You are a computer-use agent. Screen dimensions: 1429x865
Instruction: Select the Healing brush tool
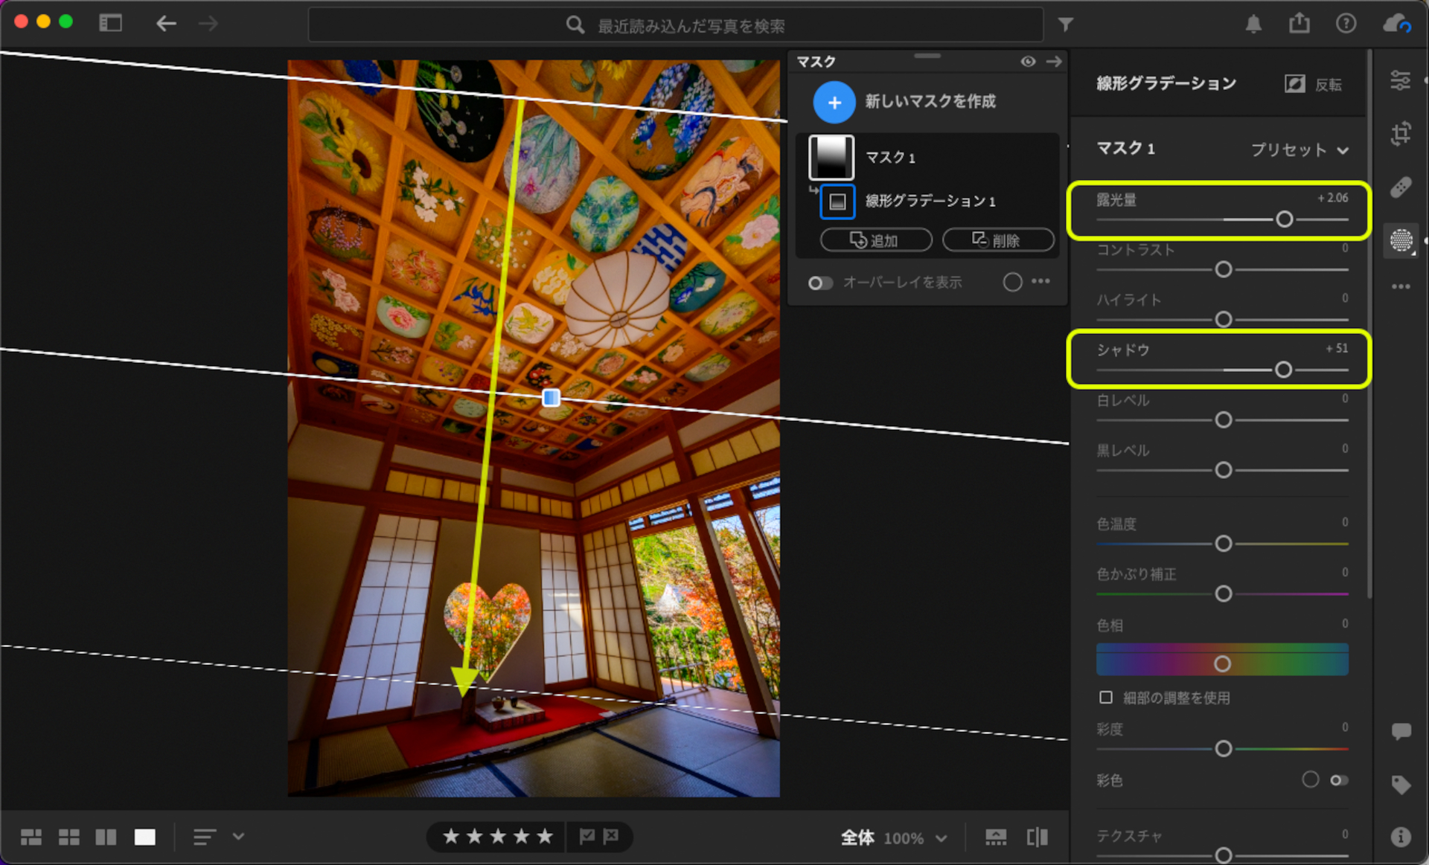pyautogui.click(x=1400, y=187)
